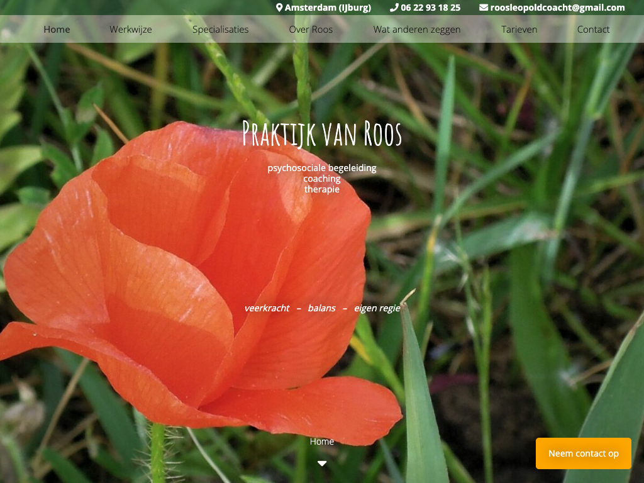The image size is (644, 483).
Task: Select Contact in the navigation bar
Action: (x=593, y=30)
